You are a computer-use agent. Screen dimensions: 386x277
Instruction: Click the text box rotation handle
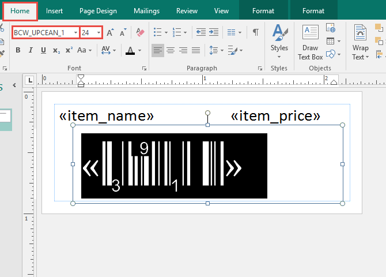click(207, 113)
